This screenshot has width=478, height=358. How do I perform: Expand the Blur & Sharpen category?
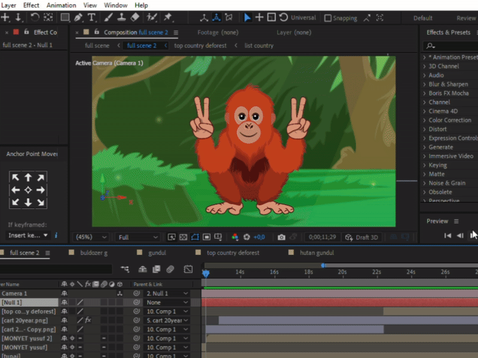click(x=424, y=84)
